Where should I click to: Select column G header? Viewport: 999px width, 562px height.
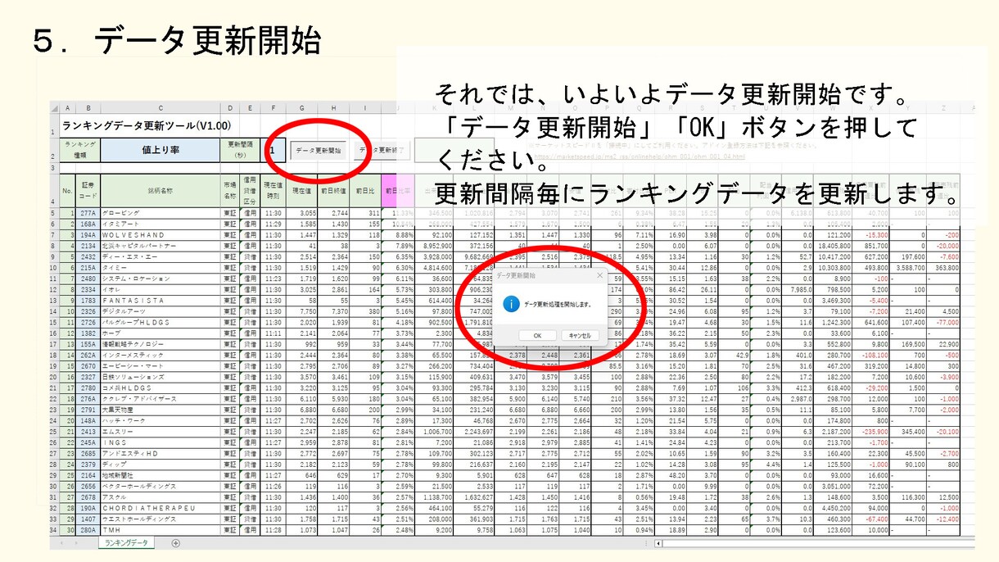click(x=302, y=107)
